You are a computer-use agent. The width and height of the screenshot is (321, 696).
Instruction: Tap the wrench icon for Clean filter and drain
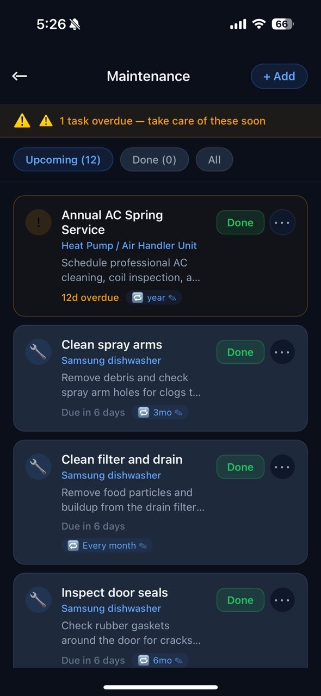38,467
